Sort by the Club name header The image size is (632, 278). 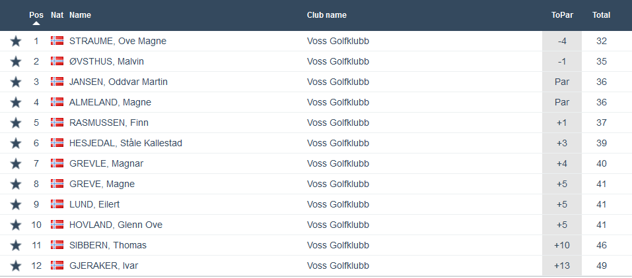click(x=327, y=15)
